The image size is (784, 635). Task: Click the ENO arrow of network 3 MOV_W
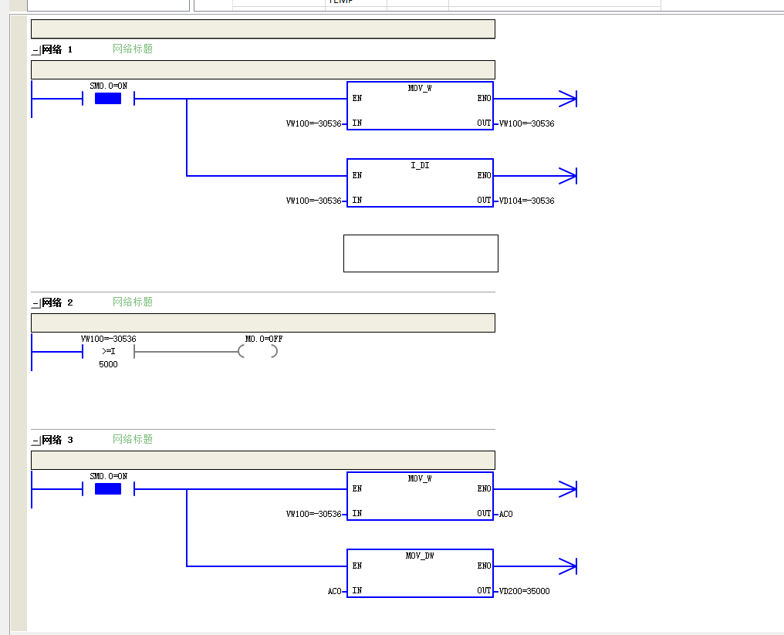coord(567,489)
